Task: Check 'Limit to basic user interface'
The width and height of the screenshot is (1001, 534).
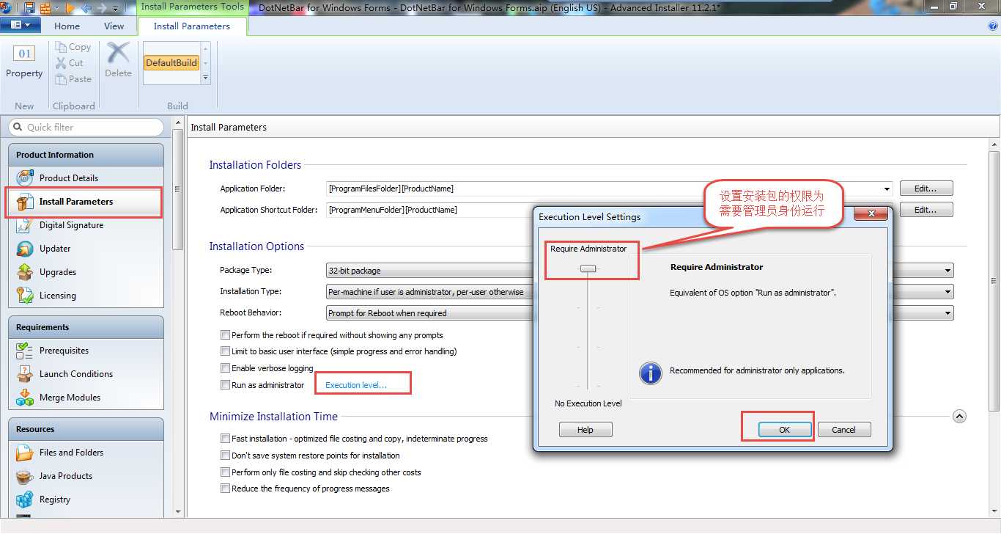Action: [225, 351]
